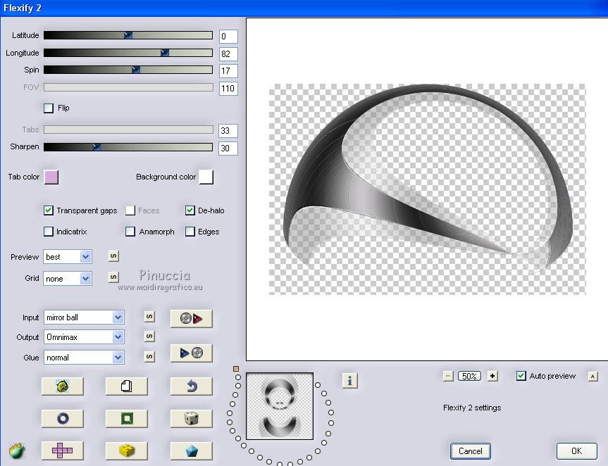Click the disc-and-red-arrow input button
Viewport: 608px width, 466px height.
[191, 318]
